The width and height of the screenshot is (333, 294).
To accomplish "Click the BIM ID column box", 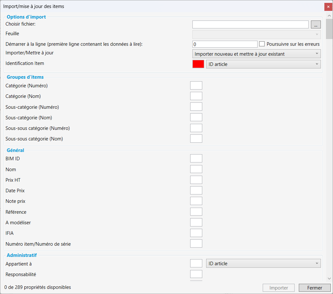I will point(196,158).
